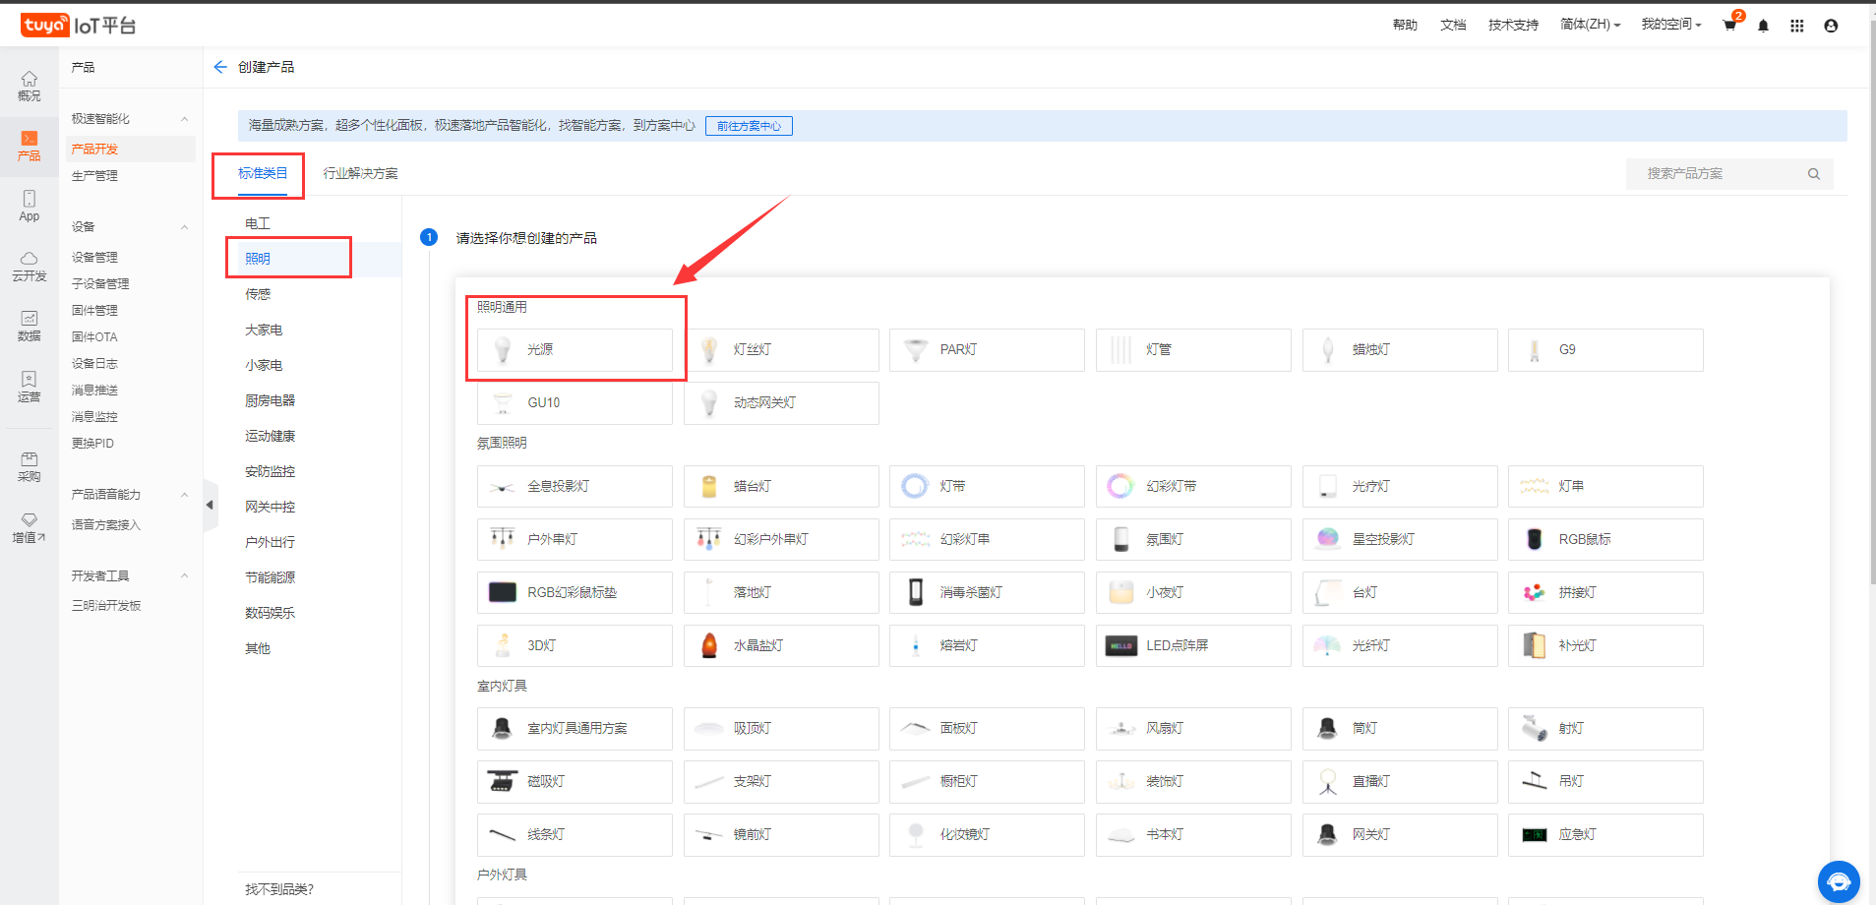Open the 云开发 cloud sidebar icon
Image resolution: width=1876 pixels, height=905 pixels.
(30, 266)
